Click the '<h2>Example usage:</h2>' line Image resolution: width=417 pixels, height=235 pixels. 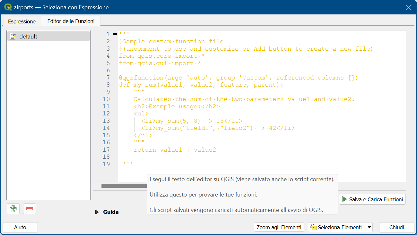tap(177, 106)
